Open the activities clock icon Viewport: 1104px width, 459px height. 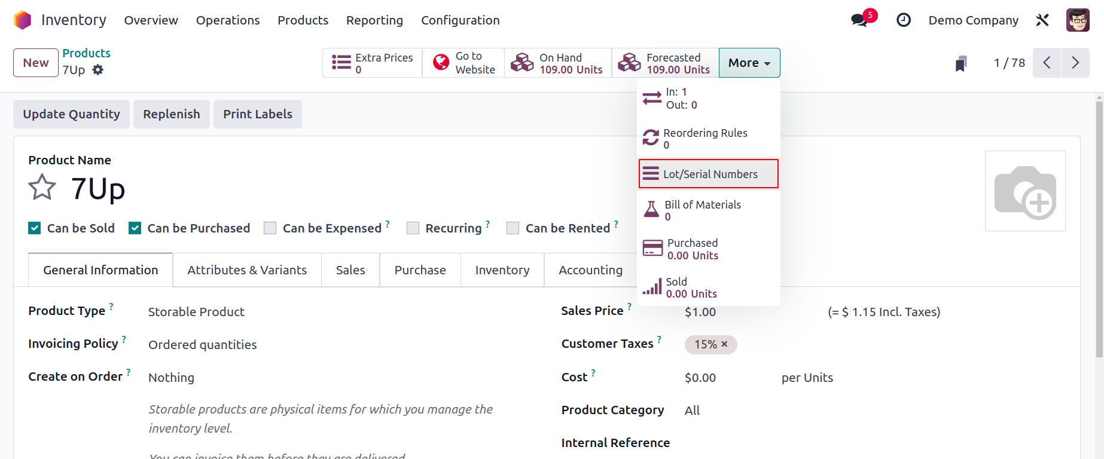[x=904, y=20]
